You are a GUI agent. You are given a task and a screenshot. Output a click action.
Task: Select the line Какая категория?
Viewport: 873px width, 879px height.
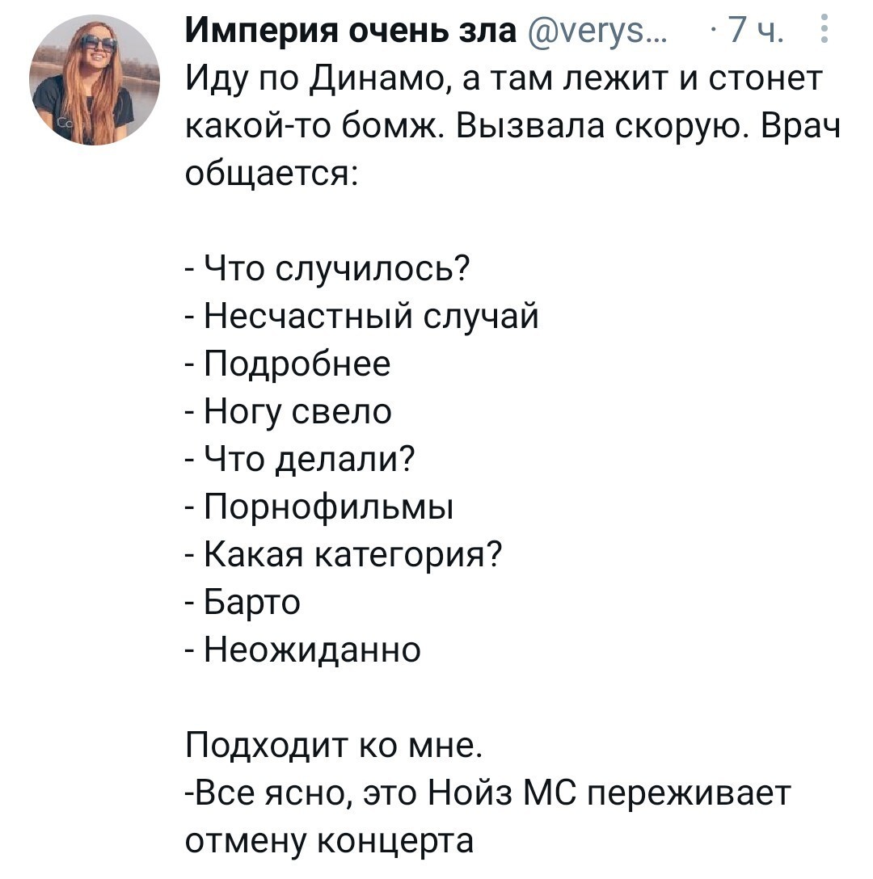click(x=344, y=554)
